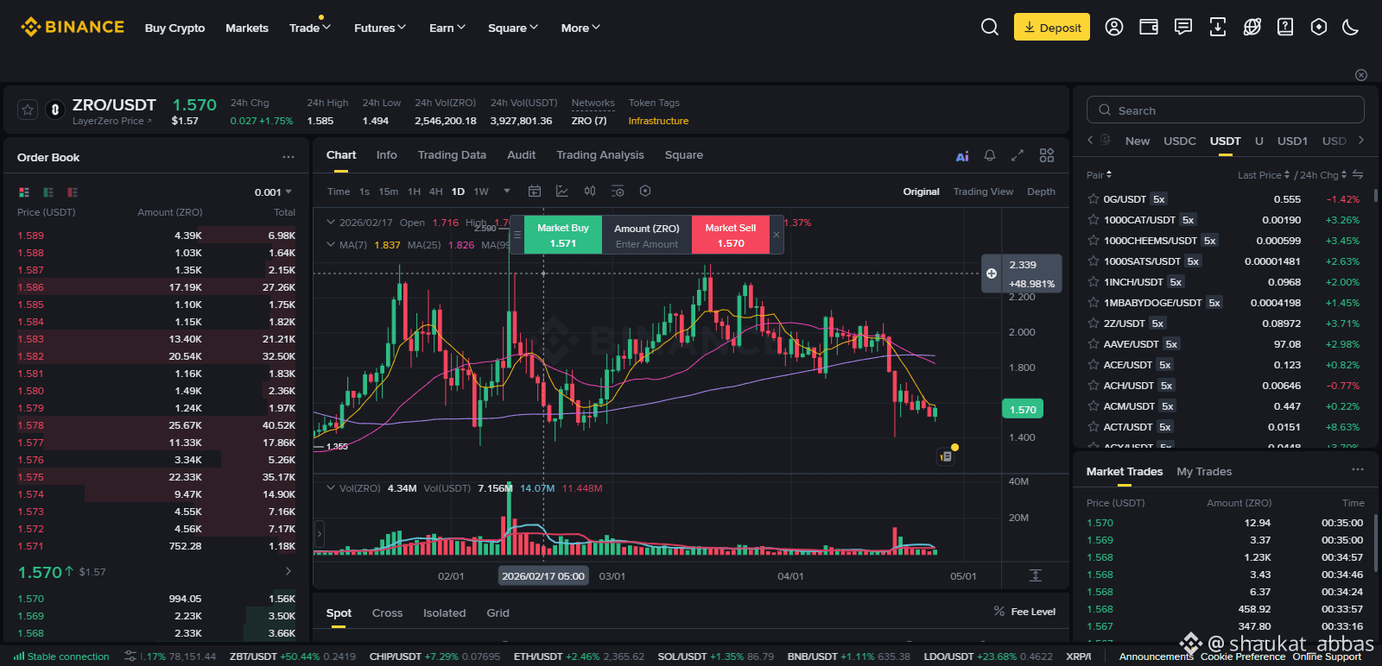Switch to the Info tab
Image resolution: width=1382 pixels, height=666 pixels.
pos(387,155)
